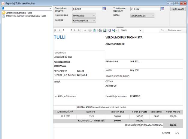Screen dimensions: 188x139
Task: Click the Näytä raportti button
Action: click(x=177, y=9)
